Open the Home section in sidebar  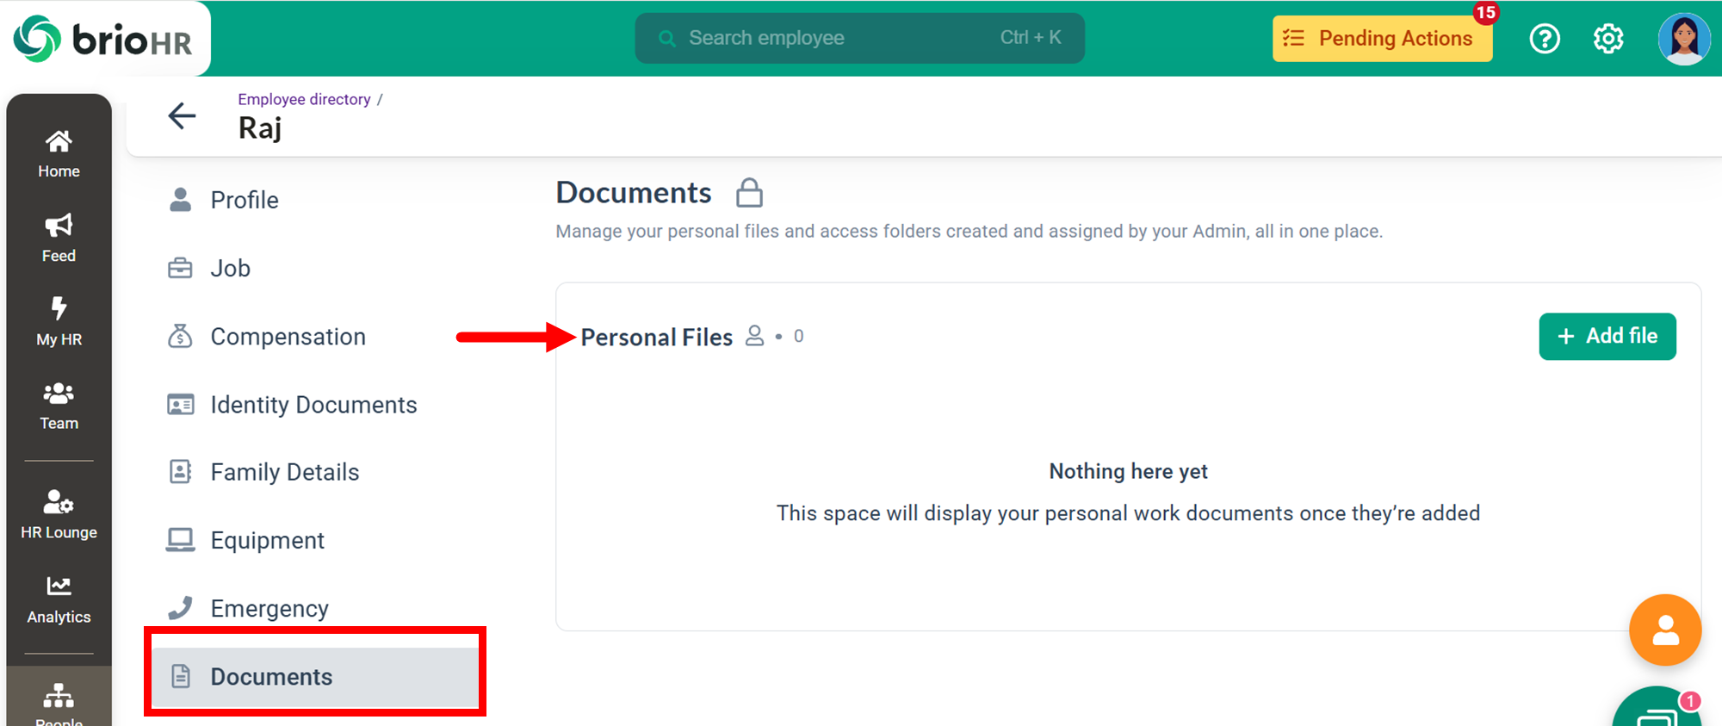click(59, 153)
